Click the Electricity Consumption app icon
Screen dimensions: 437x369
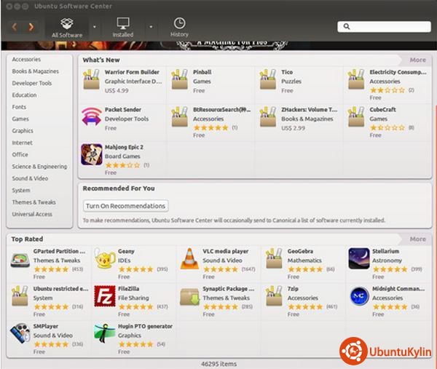coord(356,79)
